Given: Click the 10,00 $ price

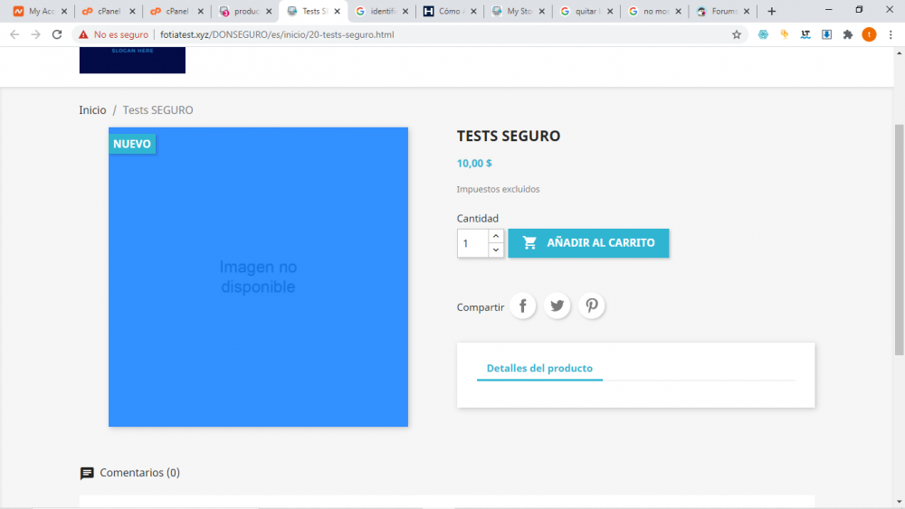Looking at the screenshot, I should (x=474, y=163).
